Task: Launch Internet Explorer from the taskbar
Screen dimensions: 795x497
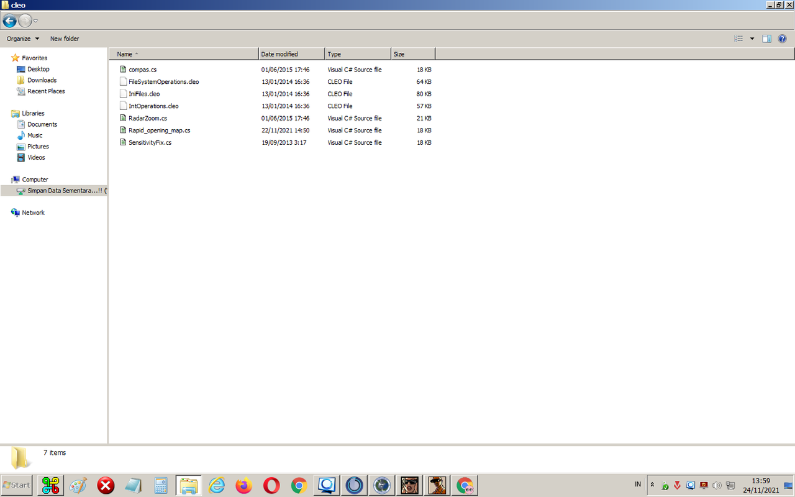Action: coord(217,485)
